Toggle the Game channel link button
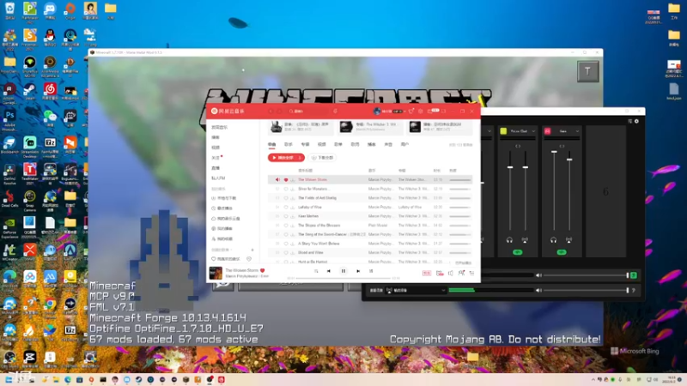Image resolution: width=687 pixels, height=386 pixels. 562,146
